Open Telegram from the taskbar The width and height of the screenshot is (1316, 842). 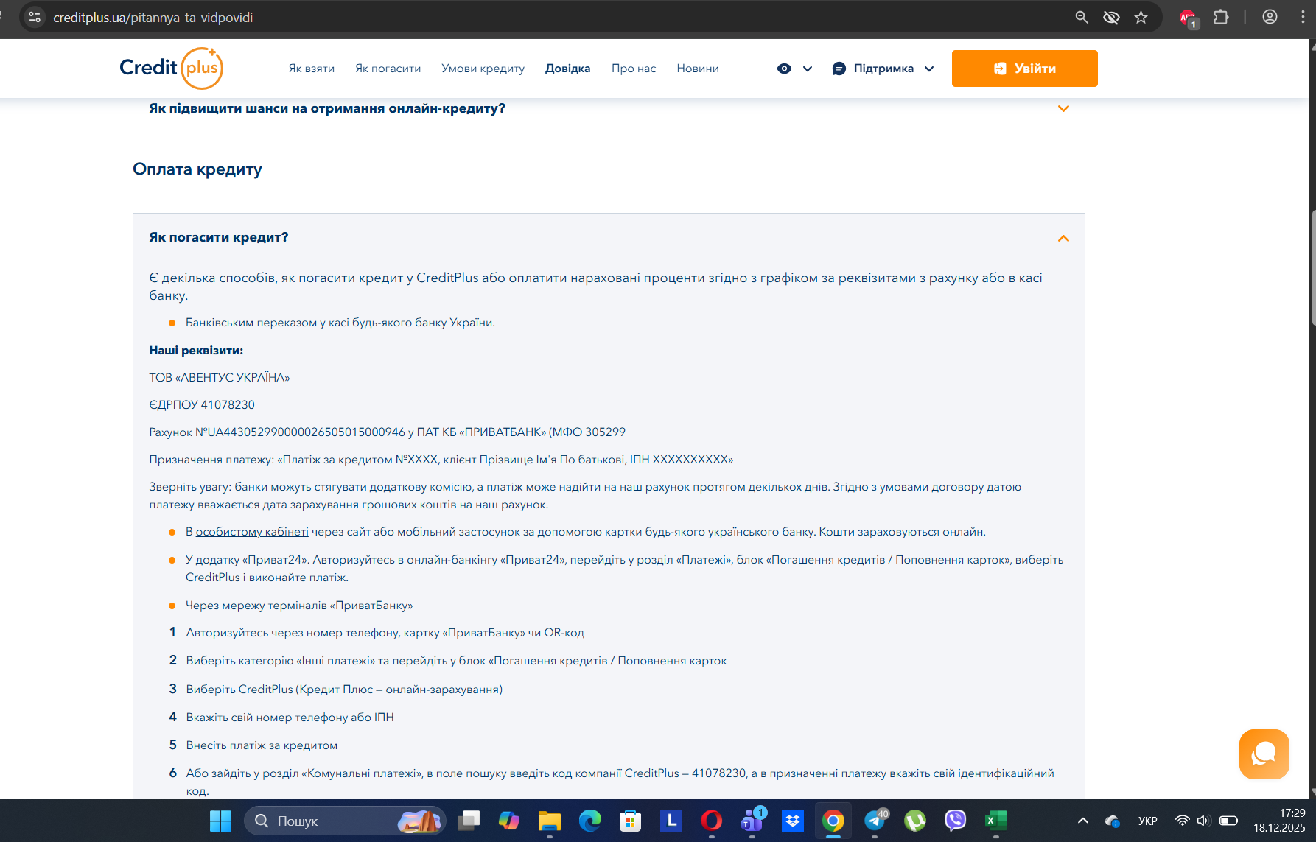[875, 821]
